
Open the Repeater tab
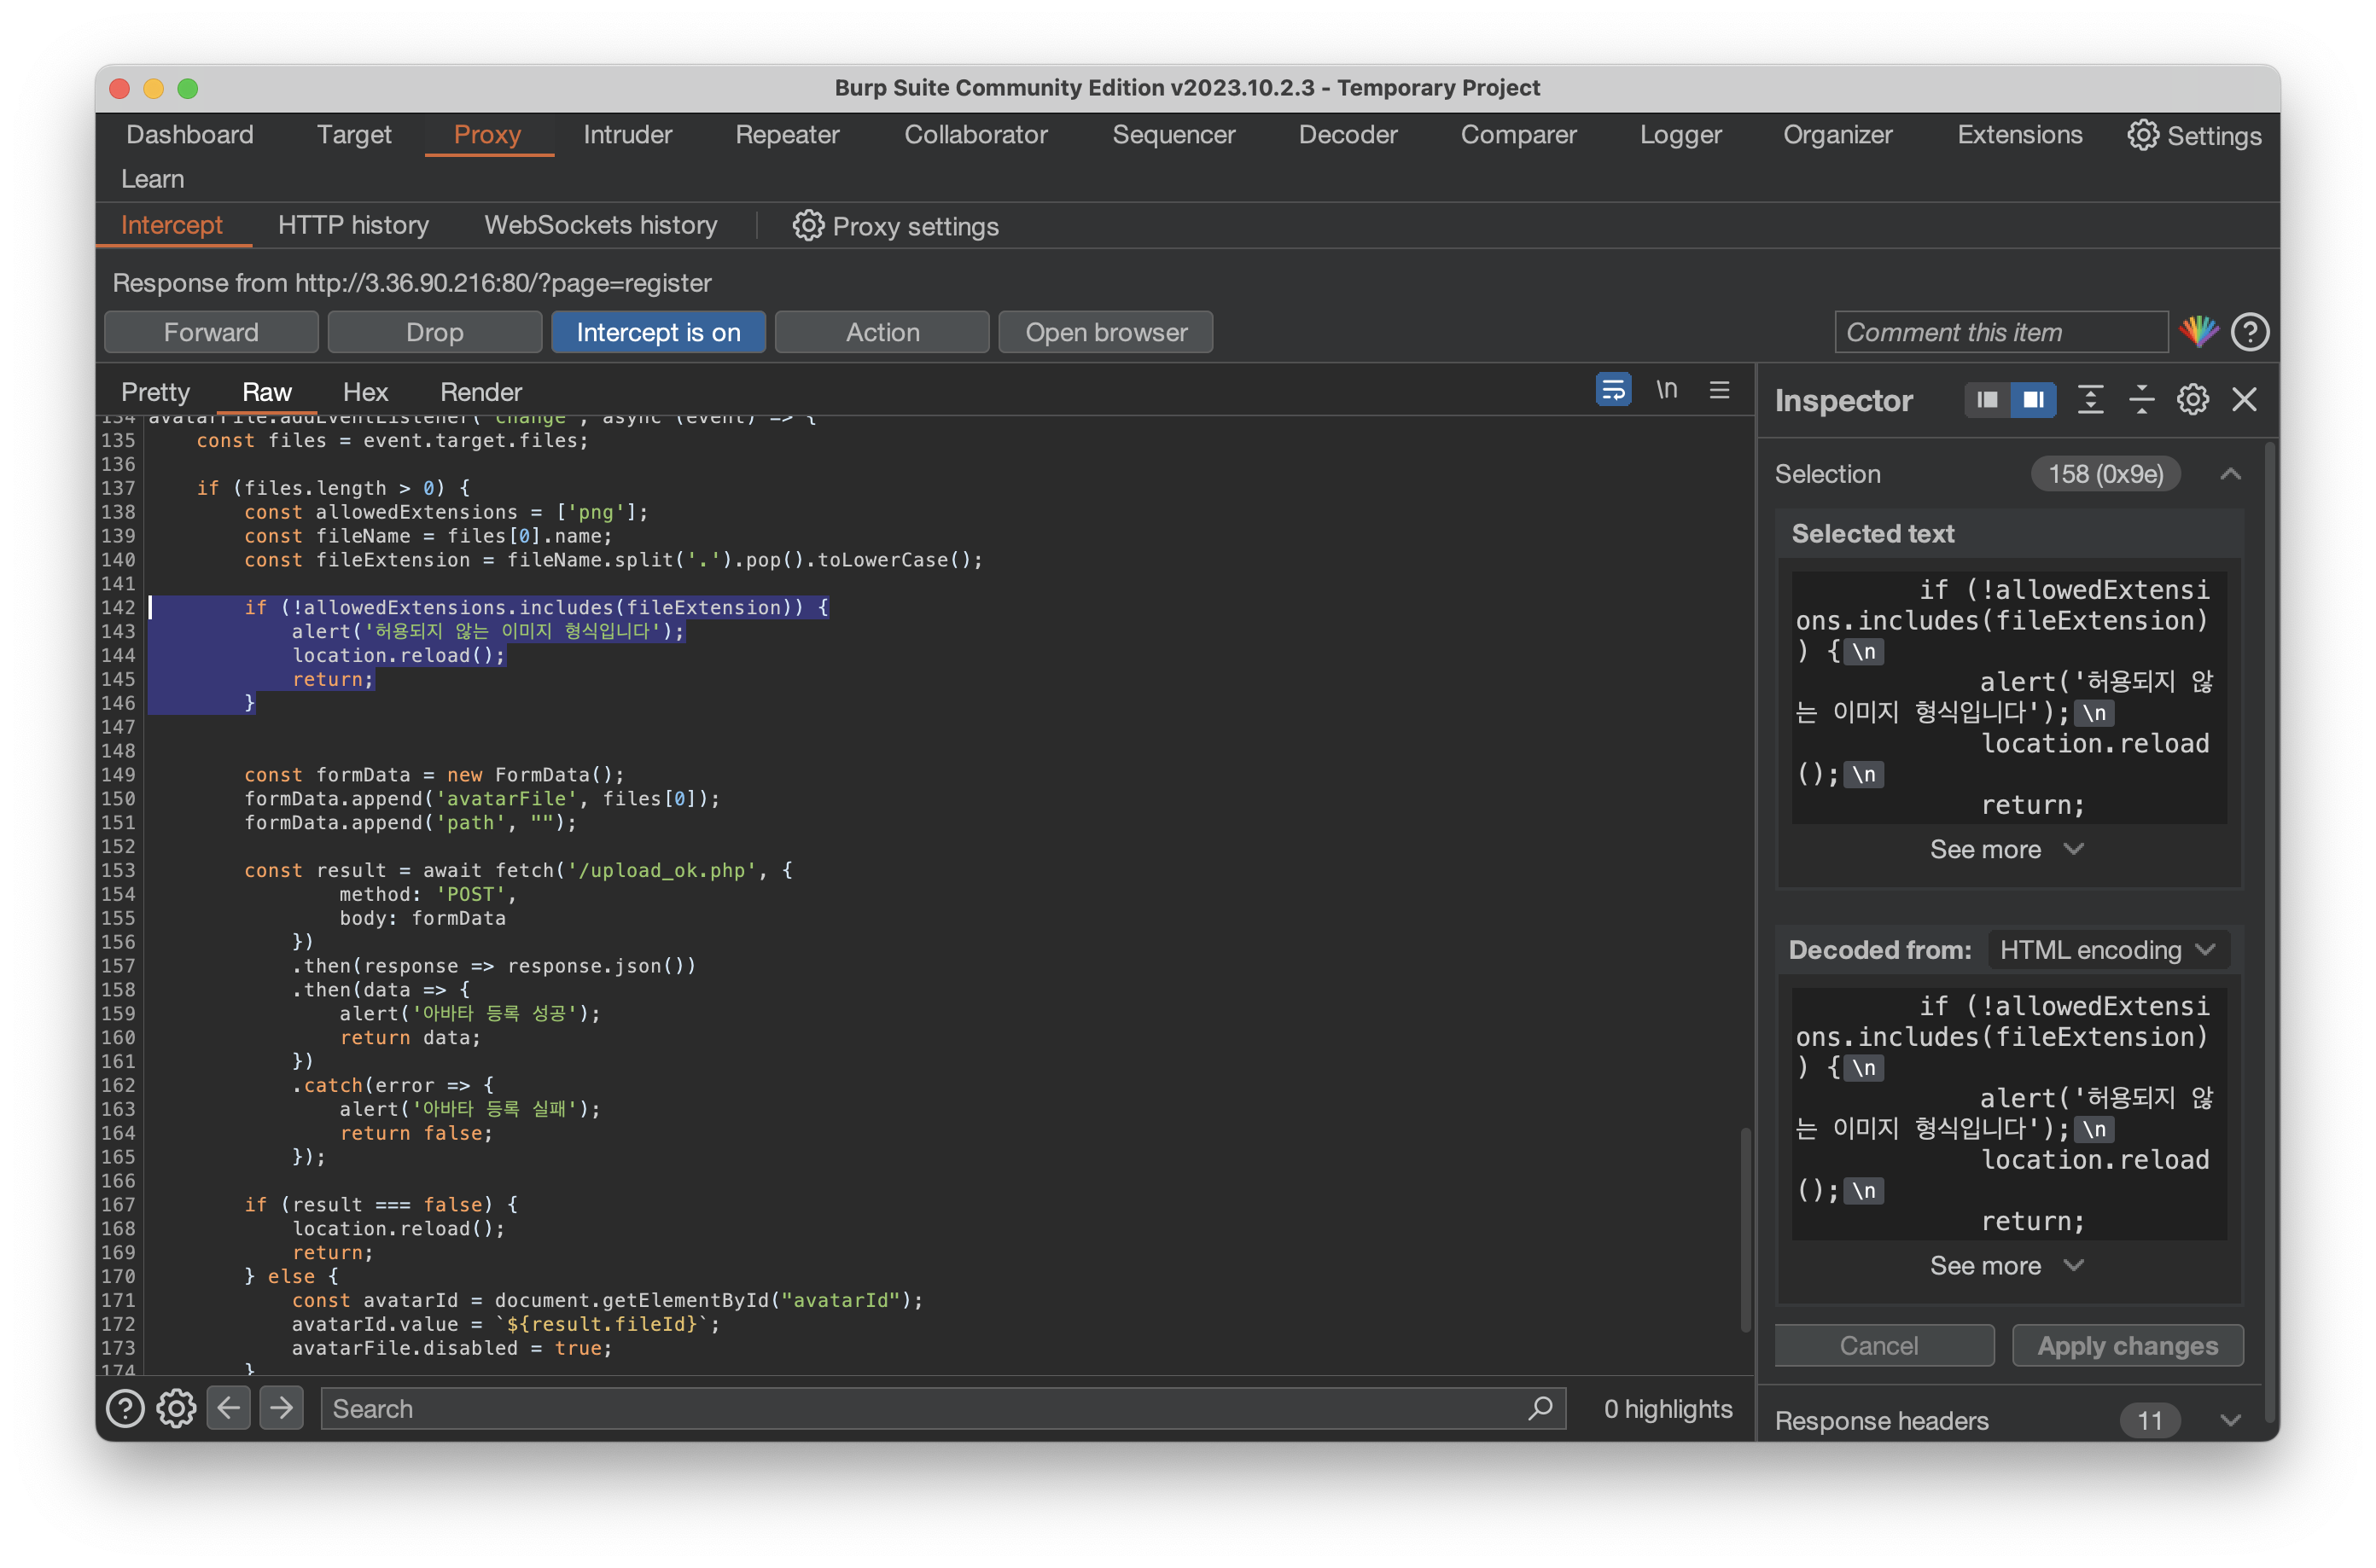788,135
